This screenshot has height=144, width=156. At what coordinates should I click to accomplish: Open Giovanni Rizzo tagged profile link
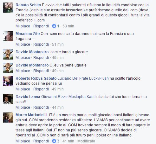[x=54, y=97]
